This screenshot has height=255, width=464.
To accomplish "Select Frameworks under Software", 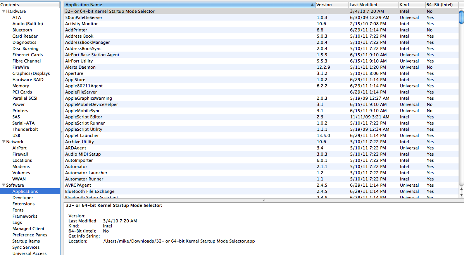I will click(25, 217).
